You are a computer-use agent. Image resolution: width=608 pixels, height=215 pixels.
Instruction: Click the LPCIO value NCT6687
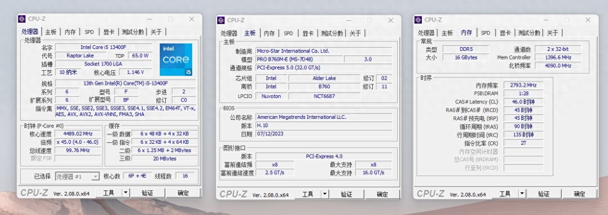tap(324, 96)
